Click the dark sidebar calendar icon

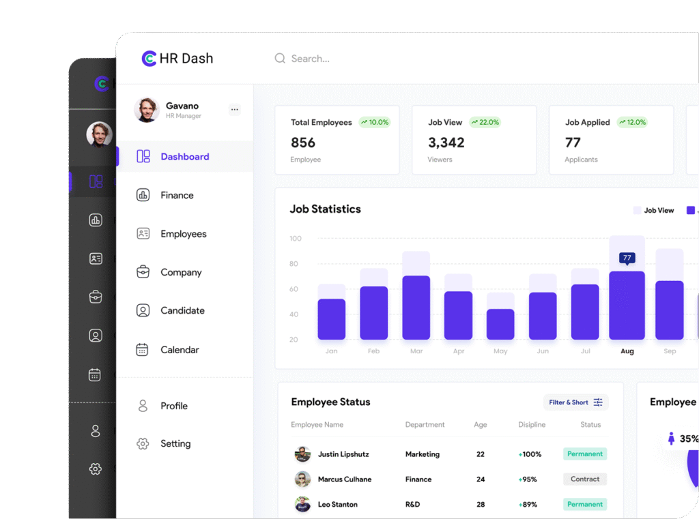point(96,374)
